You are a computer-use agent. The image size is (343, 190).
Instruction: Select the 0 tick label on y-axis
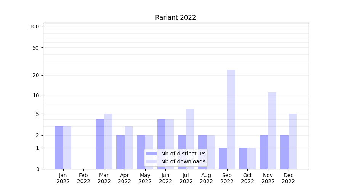(x=37, y=169)
